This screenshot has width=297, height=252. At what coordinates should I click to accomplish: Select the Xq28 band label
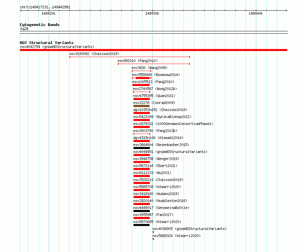click(24, 29)
